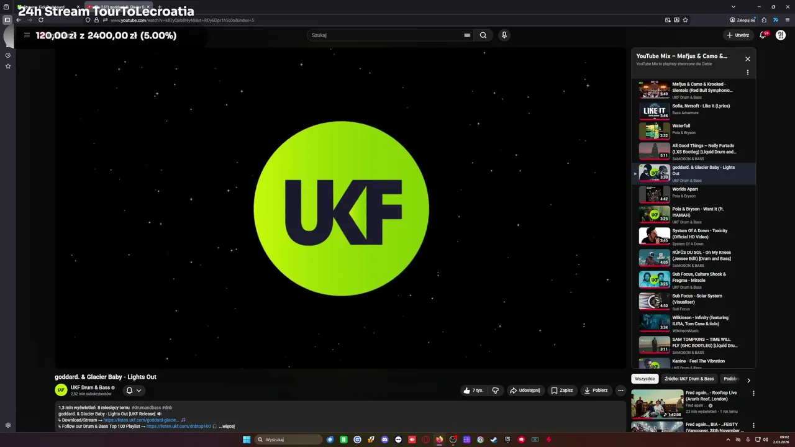Close the YouTube Mix playlist panel
The image size is (795, 447).
coord(747,59)
